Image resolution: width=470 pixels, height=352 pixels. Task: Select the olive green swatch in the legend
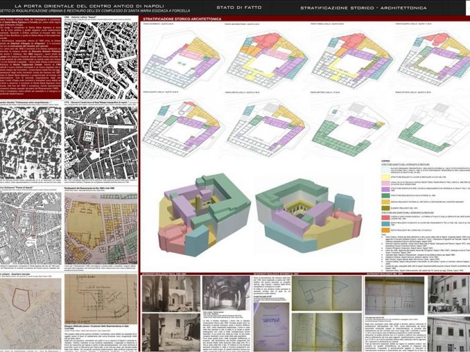pyautogui.click(x=385, y=208)
